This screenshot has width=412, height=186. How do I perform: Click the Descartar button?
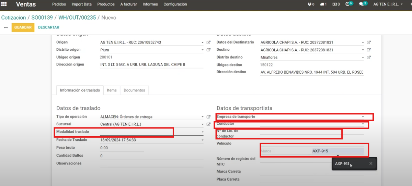click(49, 27)
